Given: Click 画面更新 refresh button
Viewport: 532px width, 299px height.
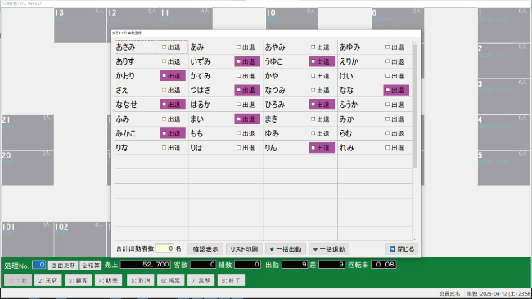Looking at the screenshot, I should point(63,266).
